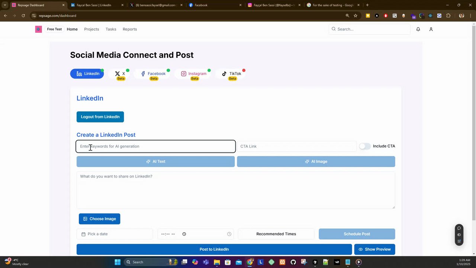Click the list icon in floating widget
Image resolution: width=476 pixels, height=268 pixels.
[459, 241]
